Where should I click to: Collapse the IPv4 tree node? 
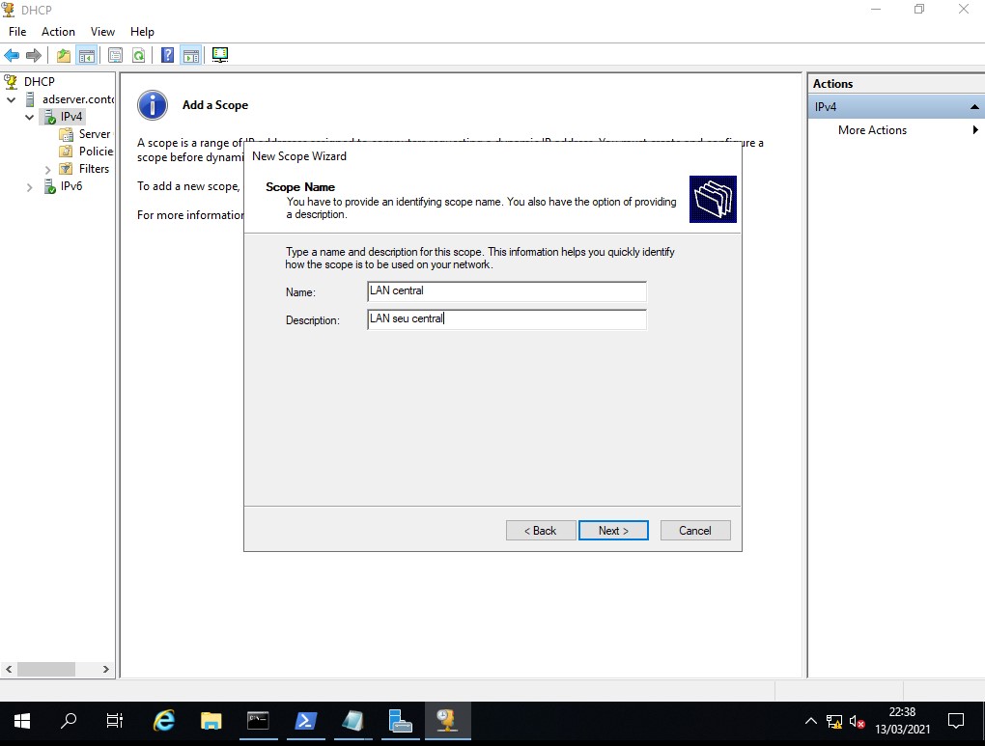[30, 117]
